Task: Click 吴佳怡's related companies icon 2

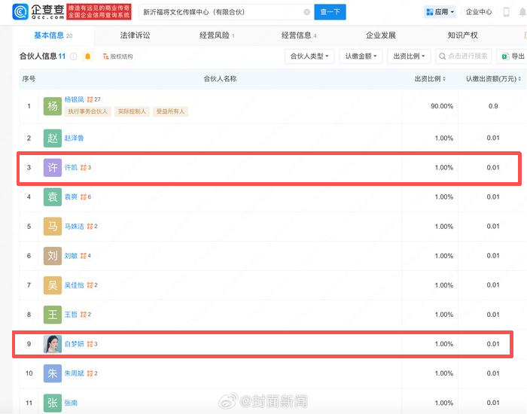Action: 92,285
